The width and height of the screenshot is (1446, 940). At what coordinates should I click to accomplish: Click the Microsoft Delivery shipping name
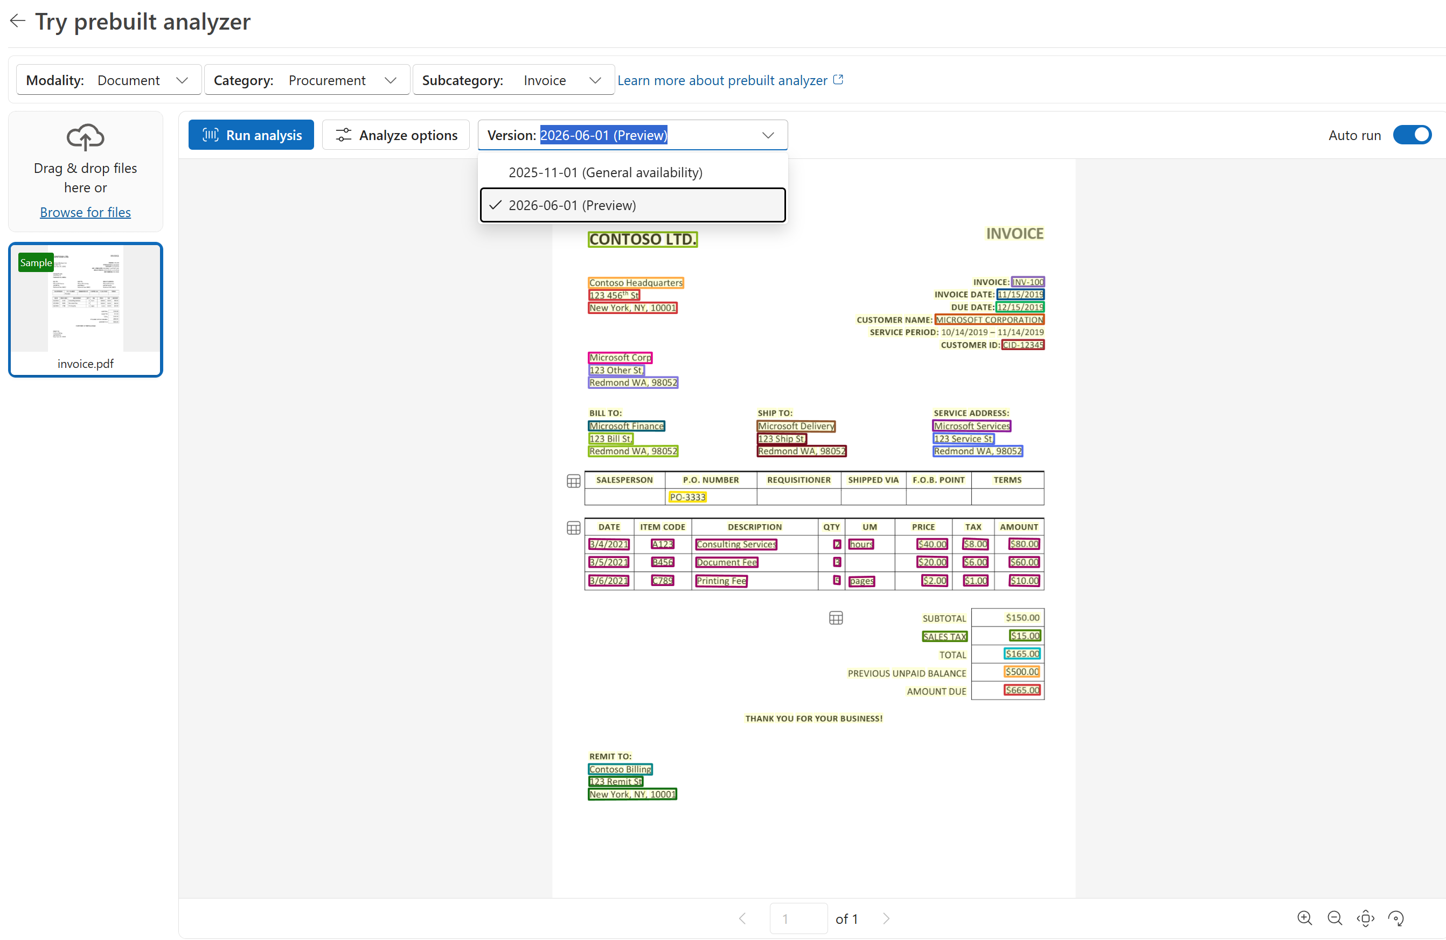pos(796,427)
